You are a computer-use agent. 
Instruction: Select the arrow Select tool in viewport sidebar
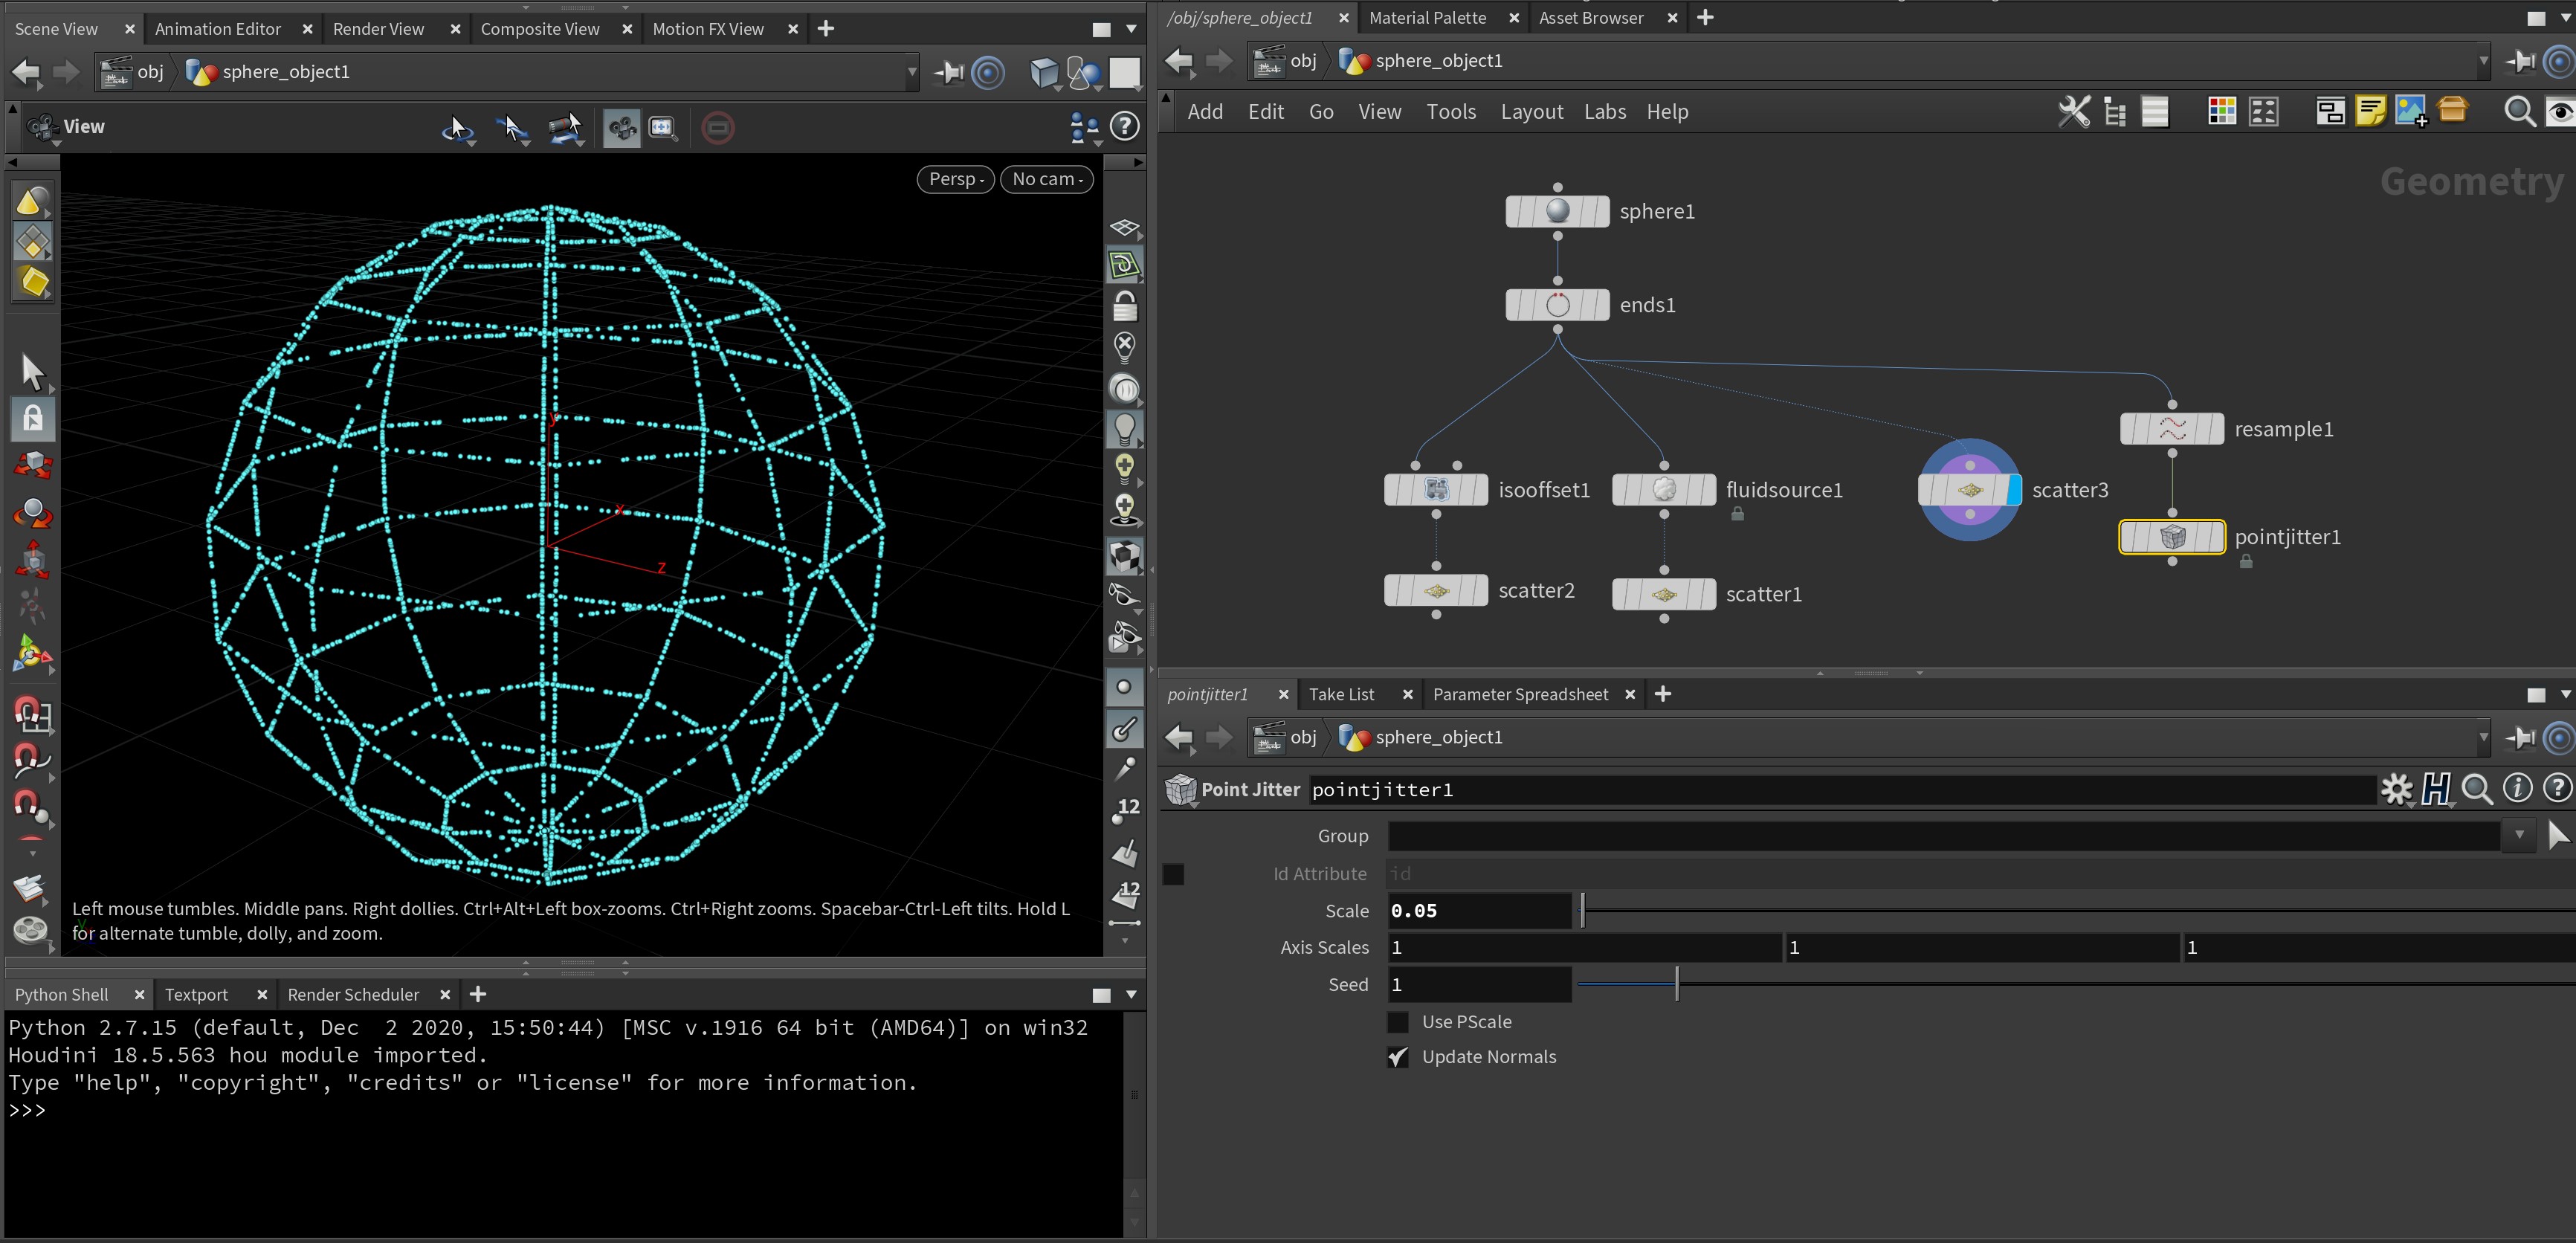32,372
